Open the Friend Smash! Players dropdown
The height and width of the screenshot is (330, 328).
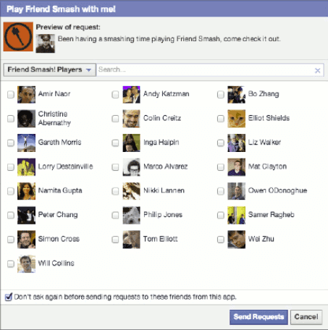[x=49, y=69]
